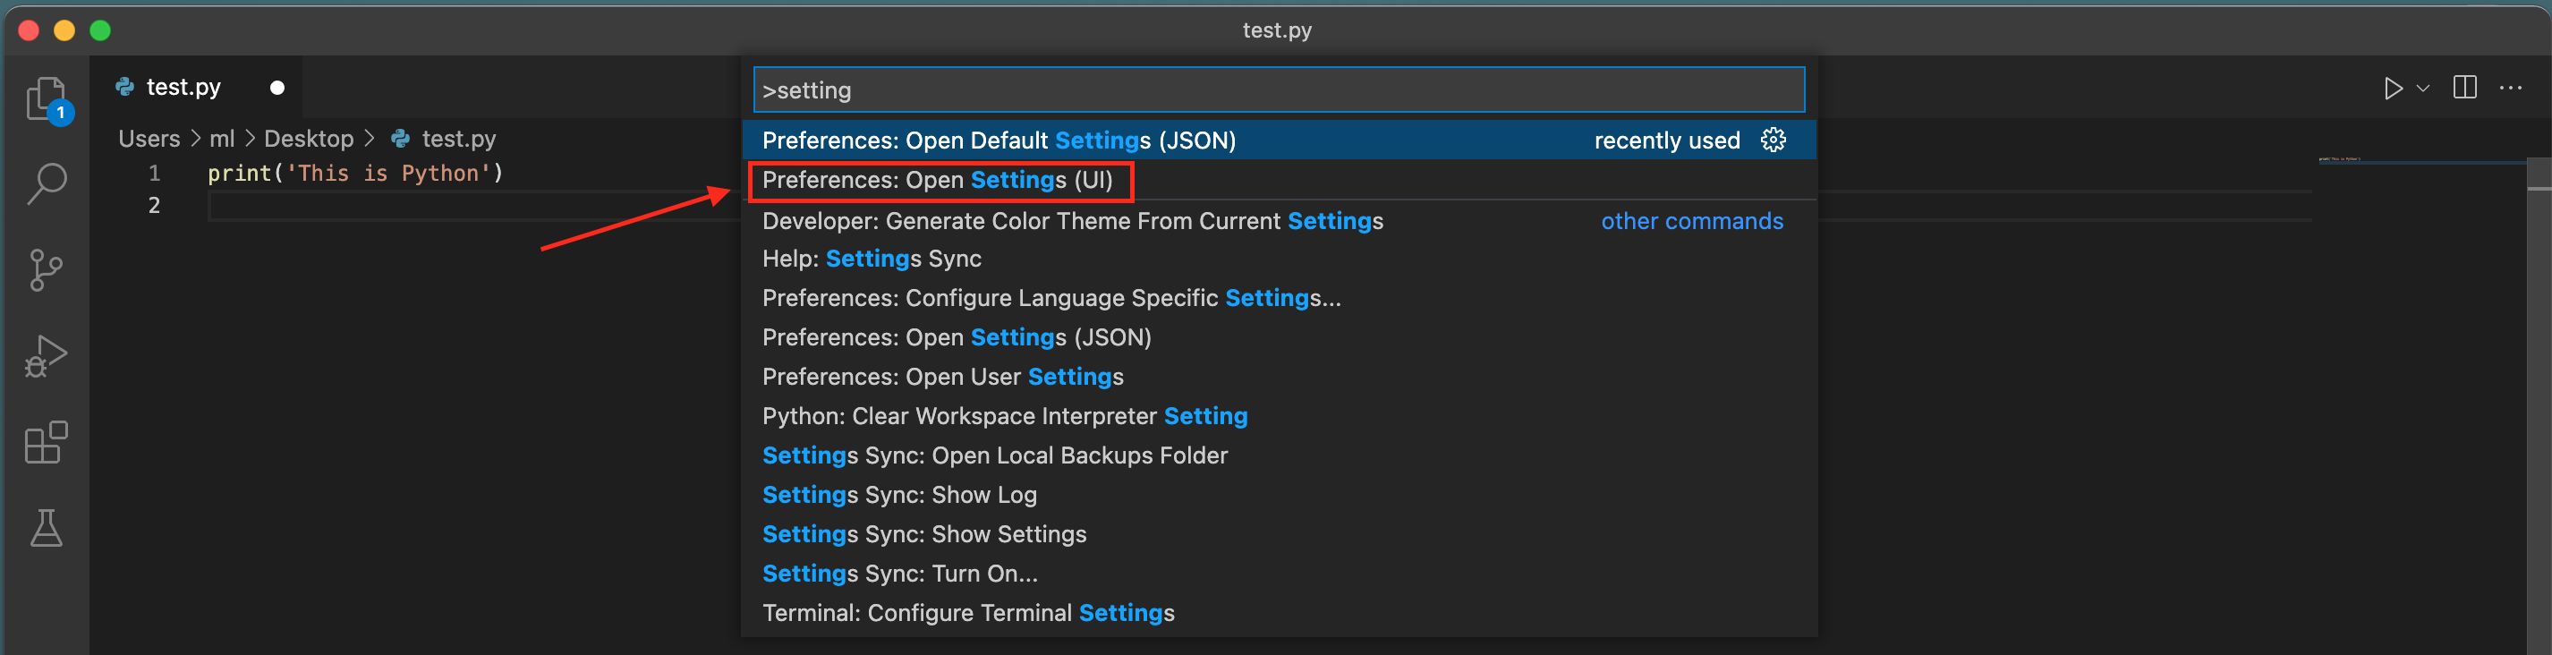
Task: Expand the Users breadcrumb segment
Action: [149, 139]
